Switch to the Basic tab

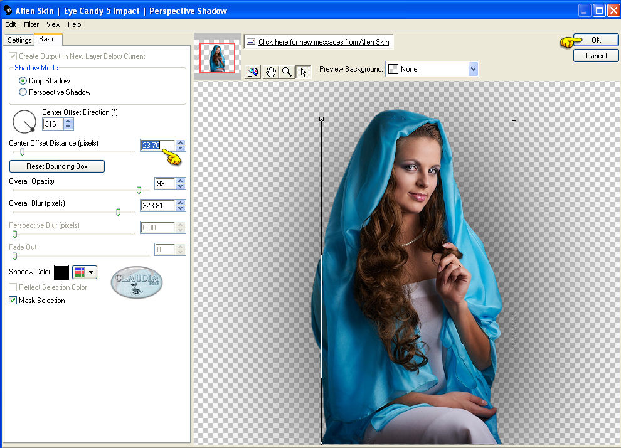(x=48, y=39)
